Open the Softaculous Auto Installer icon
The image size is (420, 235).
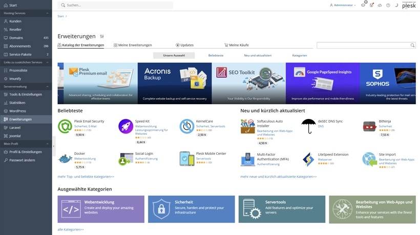click(x=247, y=126)
